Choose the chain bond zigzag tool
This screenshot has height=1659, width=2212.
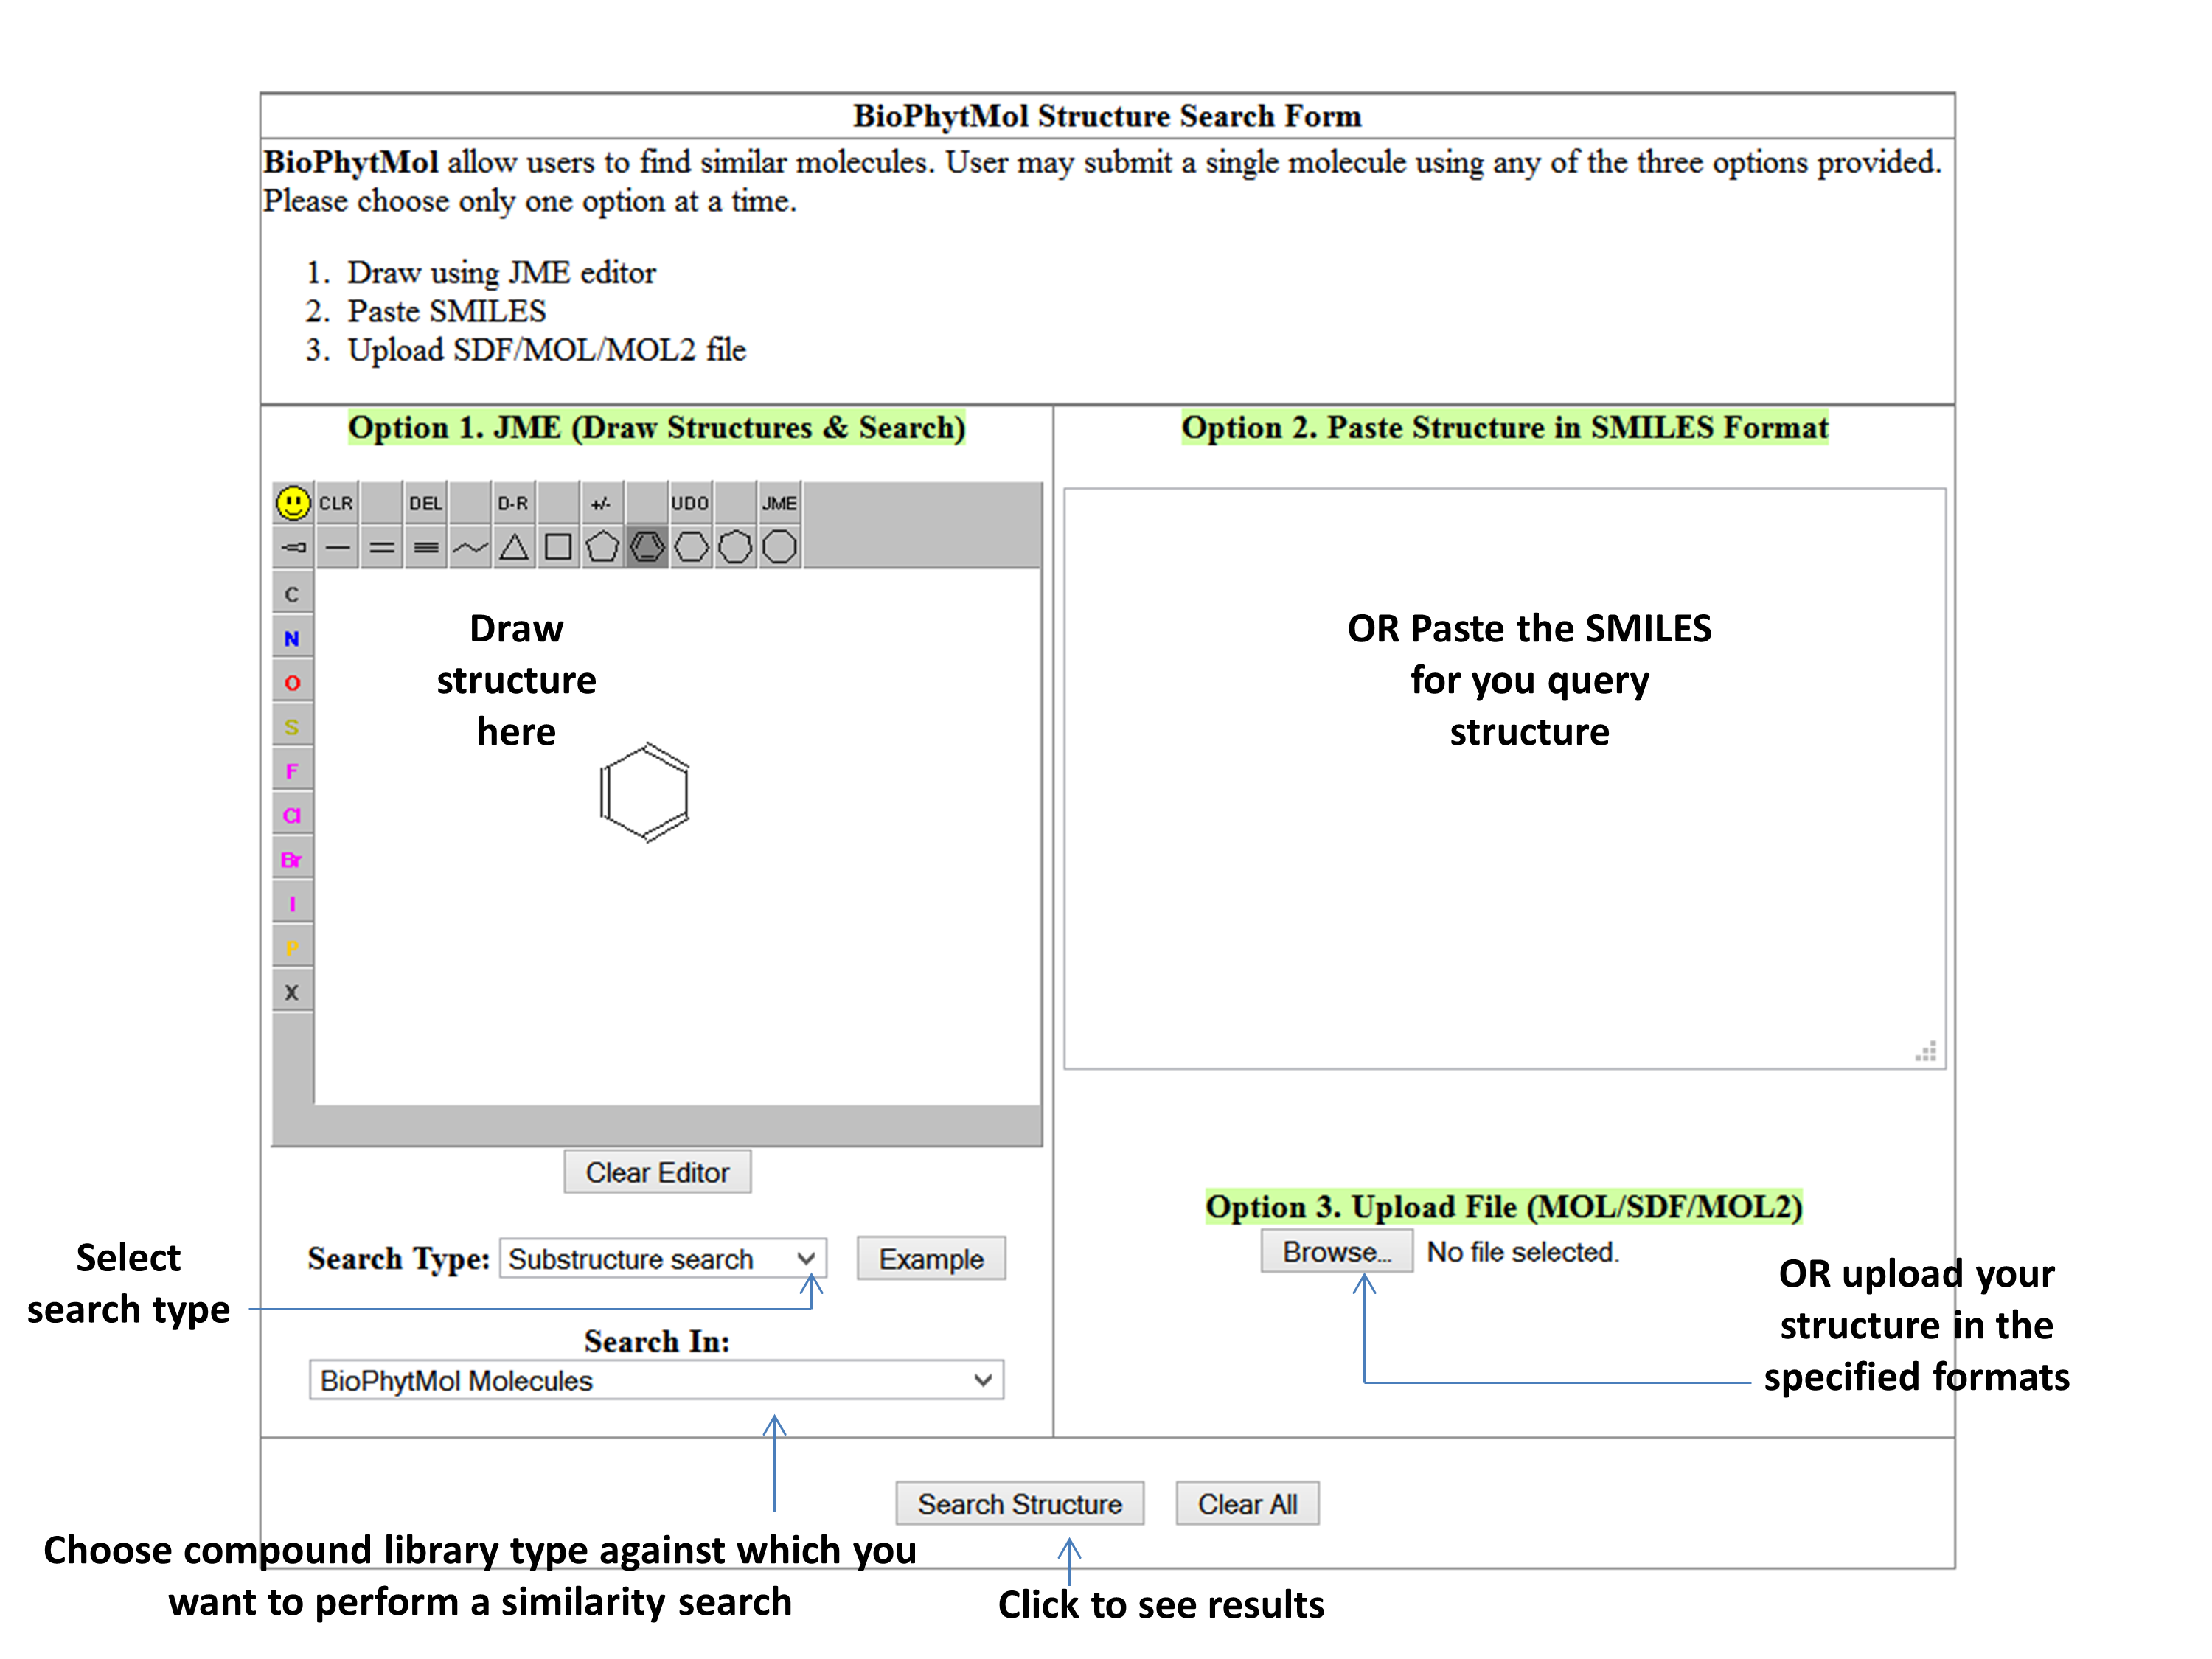coord(470,547)
